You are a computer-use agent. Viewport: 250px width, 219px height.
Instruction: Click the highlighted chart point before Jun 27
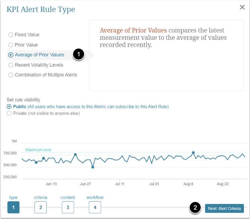75,155
